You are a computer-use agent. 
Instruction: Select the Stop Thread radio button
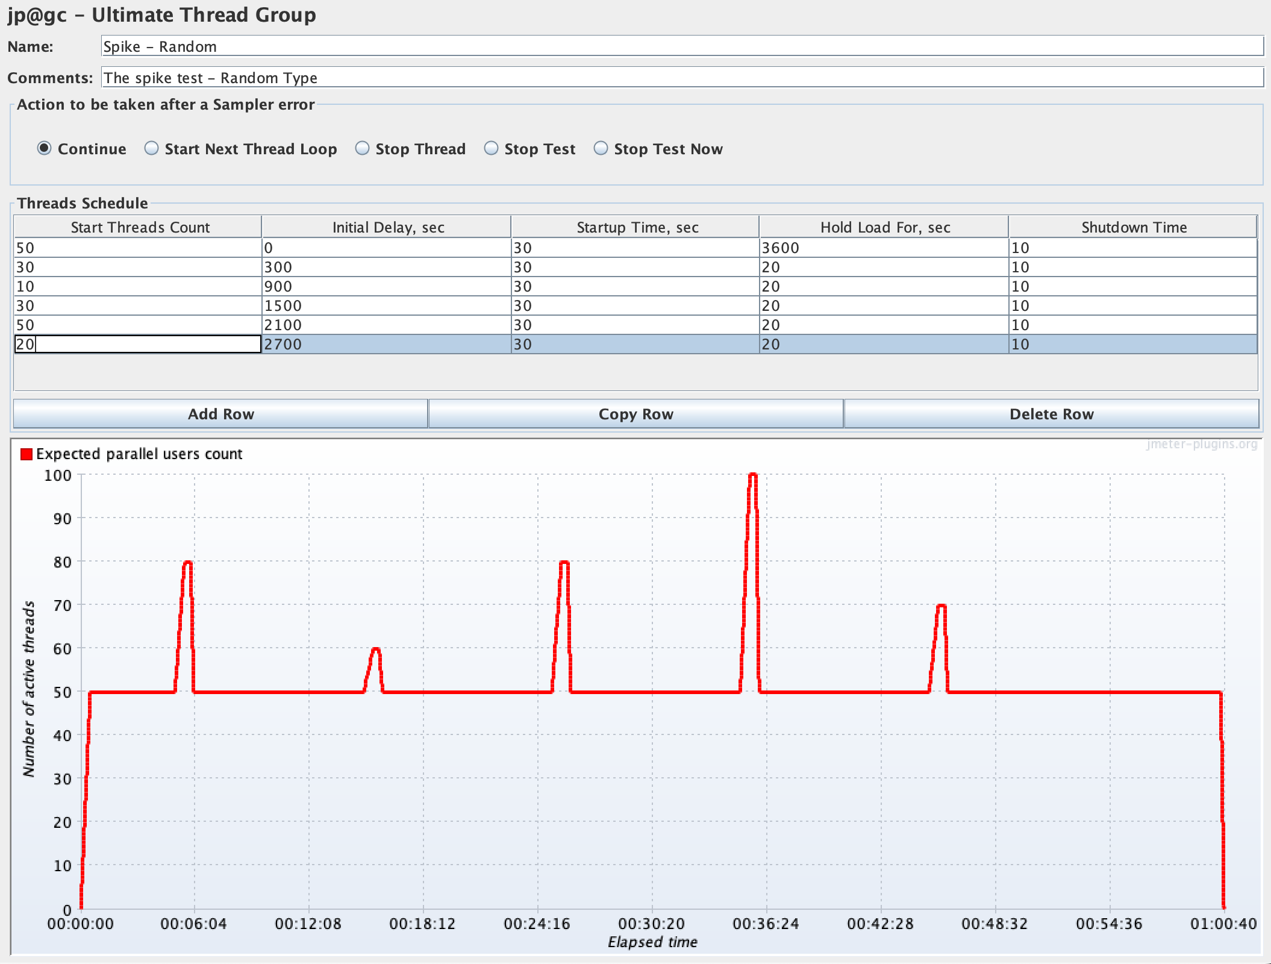click(362, 148)
